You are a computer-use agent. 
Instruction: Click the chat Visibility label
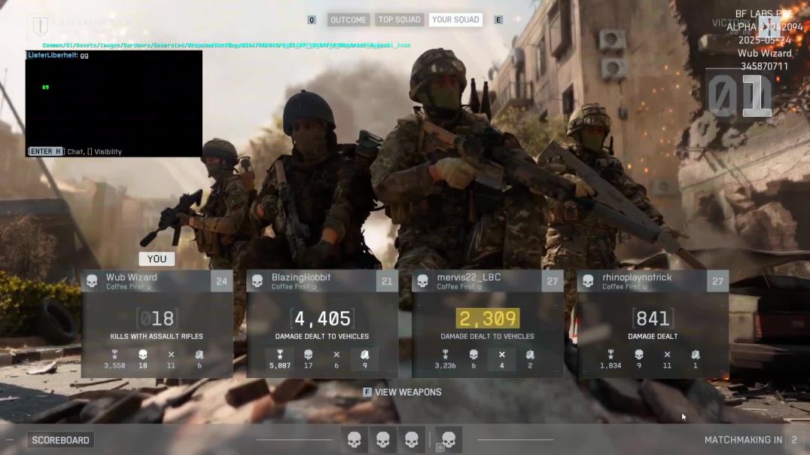108,151
